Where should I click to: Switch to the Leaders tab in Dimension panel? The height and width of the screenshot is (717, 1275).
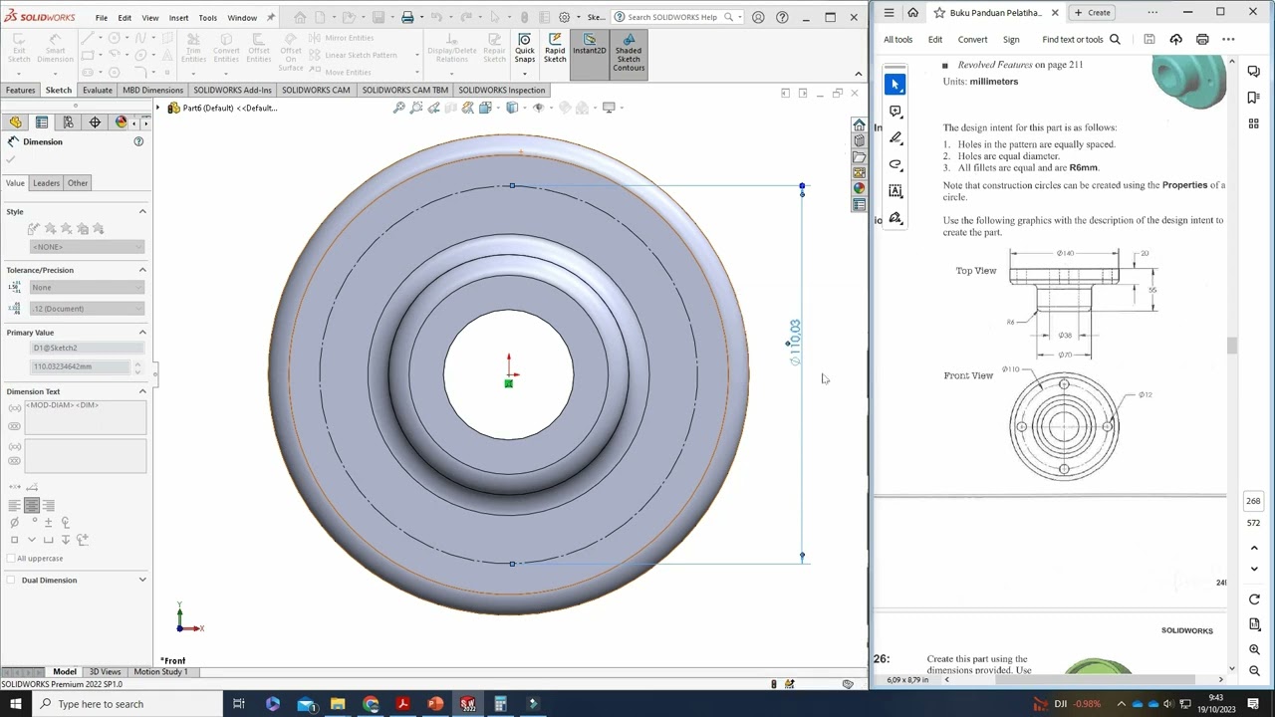(x=46, y=183)
